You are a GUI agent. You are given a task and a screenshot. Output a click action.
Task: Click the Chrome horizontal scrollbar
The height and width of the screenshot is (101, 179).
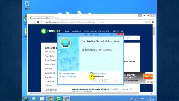84,93
